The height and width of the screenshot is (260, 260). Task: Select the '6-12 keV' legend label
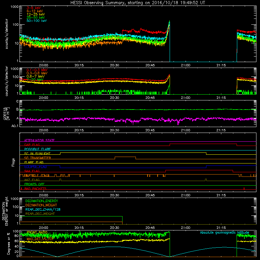[35, 11]
